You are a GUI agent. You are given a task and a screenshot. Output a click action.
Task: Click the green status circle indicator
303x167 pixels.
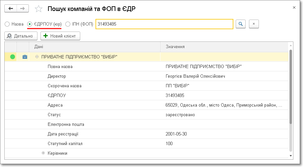(13, 57)
